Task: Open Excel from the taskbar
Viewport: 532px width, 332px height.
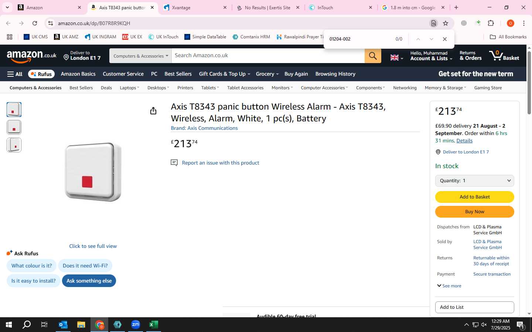Action: click(154, 325)
